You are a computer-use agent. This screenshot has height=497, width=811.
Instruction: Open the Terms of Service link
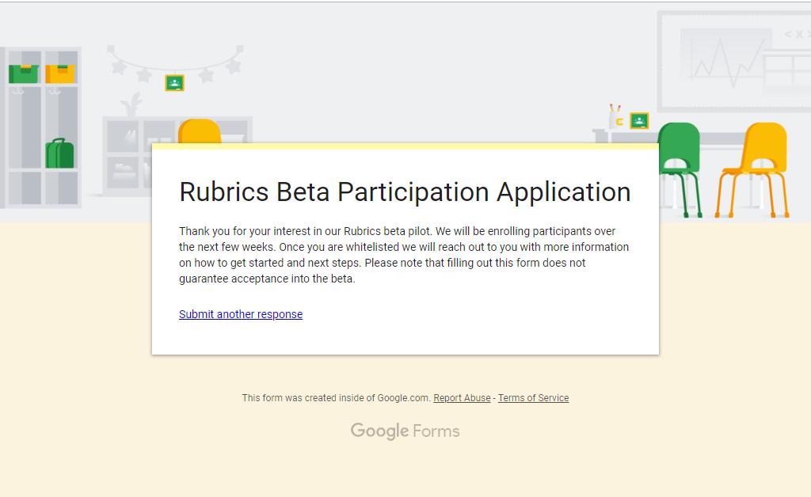(533, 398)
